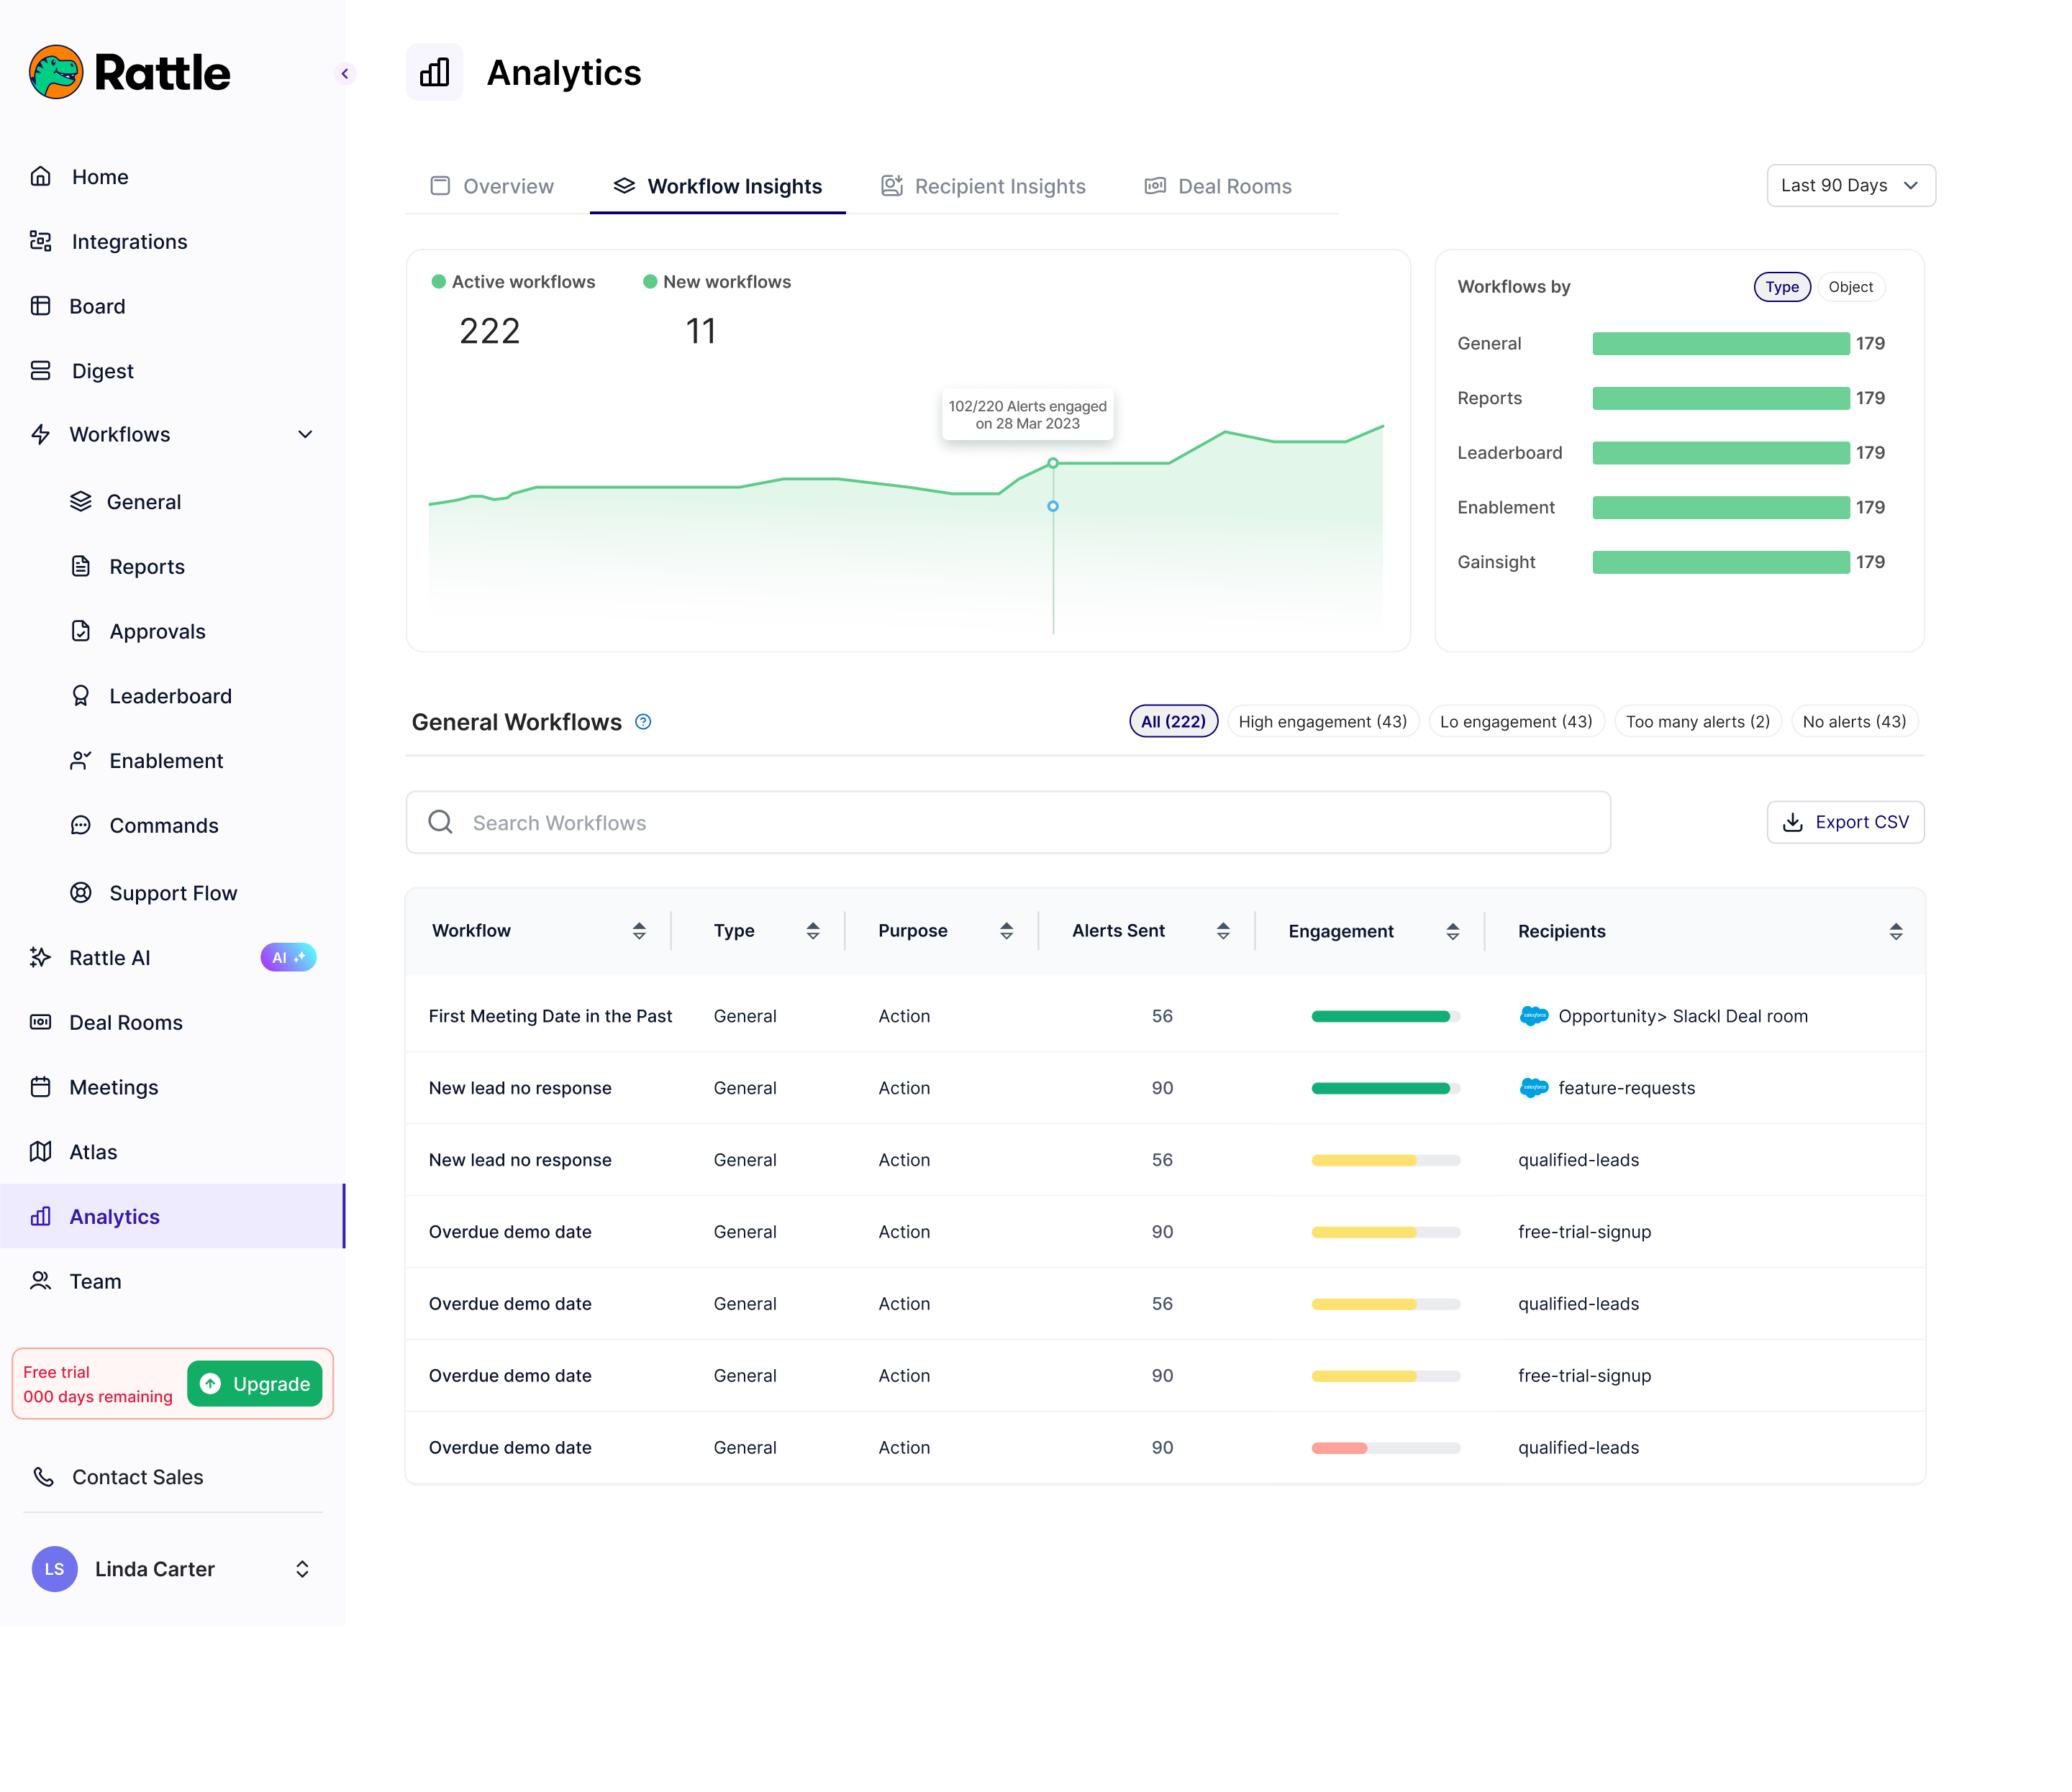
Task: Click the Upgrade button
Action: tap(255, 1384)
